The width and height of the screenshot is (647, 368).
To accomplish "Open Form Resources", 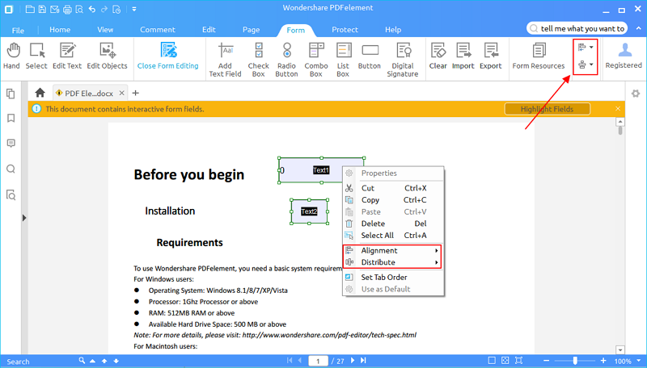I will point(539,56).
